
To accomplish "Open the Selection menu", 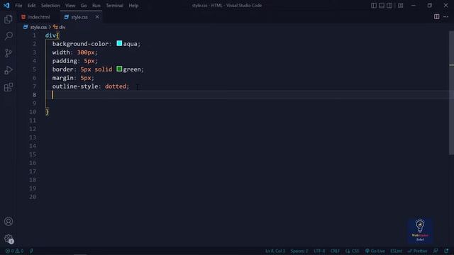I will [50, 6].
